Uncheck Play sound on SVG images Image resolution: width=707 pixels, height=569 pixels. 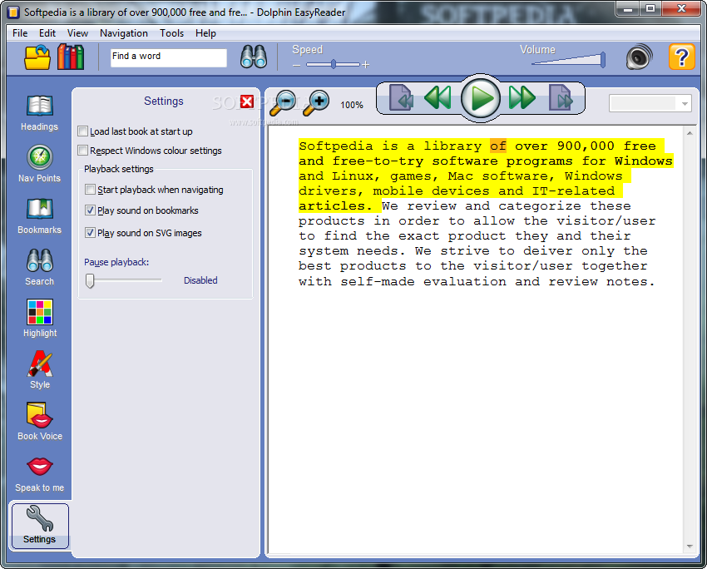click(90, 233)
